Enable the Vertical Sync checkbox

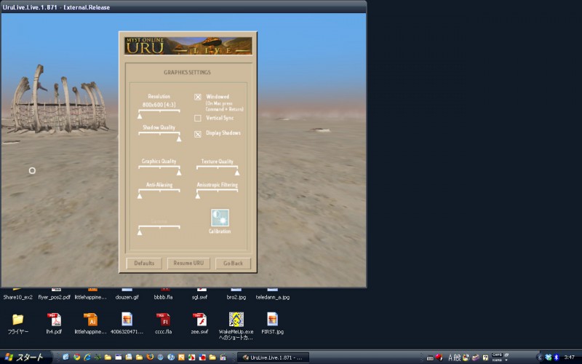(x=198, y=118)
